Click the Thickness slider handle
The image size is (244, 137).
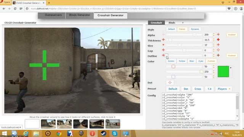(170, 40)
